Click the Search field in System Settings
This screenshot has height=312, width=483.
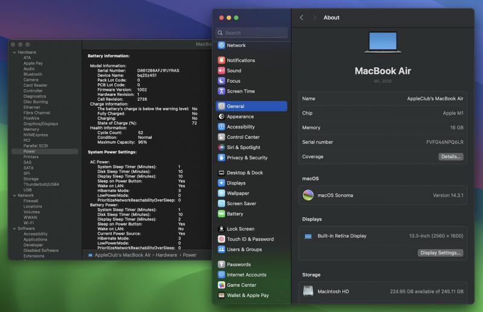pyautogui.click(x=252, y=33)
